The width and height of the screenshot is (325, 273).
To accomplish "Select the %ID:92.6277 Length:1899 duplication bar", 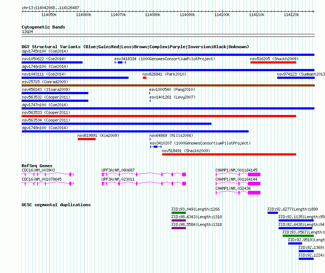I will (x=273, y=213).
